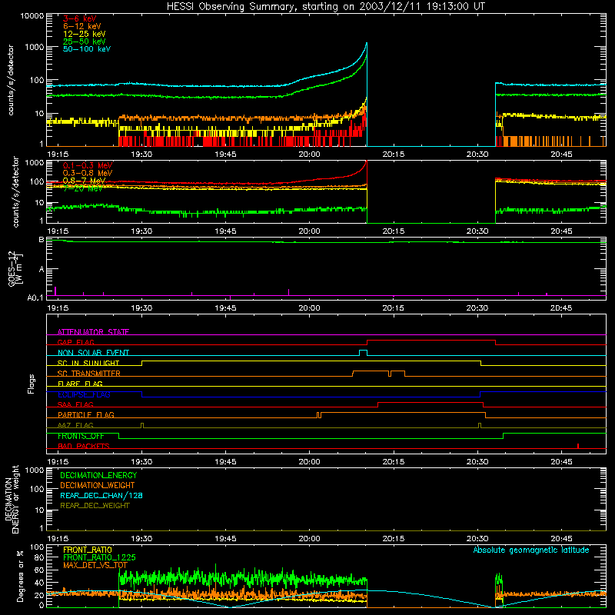Click the PARTICLE_FLAG label
Image resolution: width=615 pixels, height=615 pixels.
[x=86, y=415]
